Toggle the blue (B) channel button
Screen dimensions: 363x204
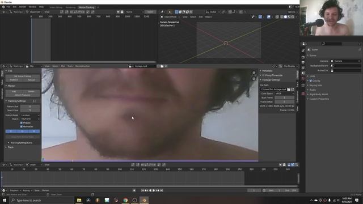(x=34, y=131)
